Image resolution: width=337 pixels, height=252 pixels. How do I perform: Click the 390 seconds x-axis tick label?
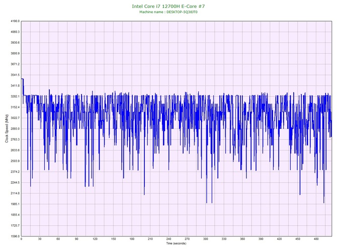pos(261,239)
